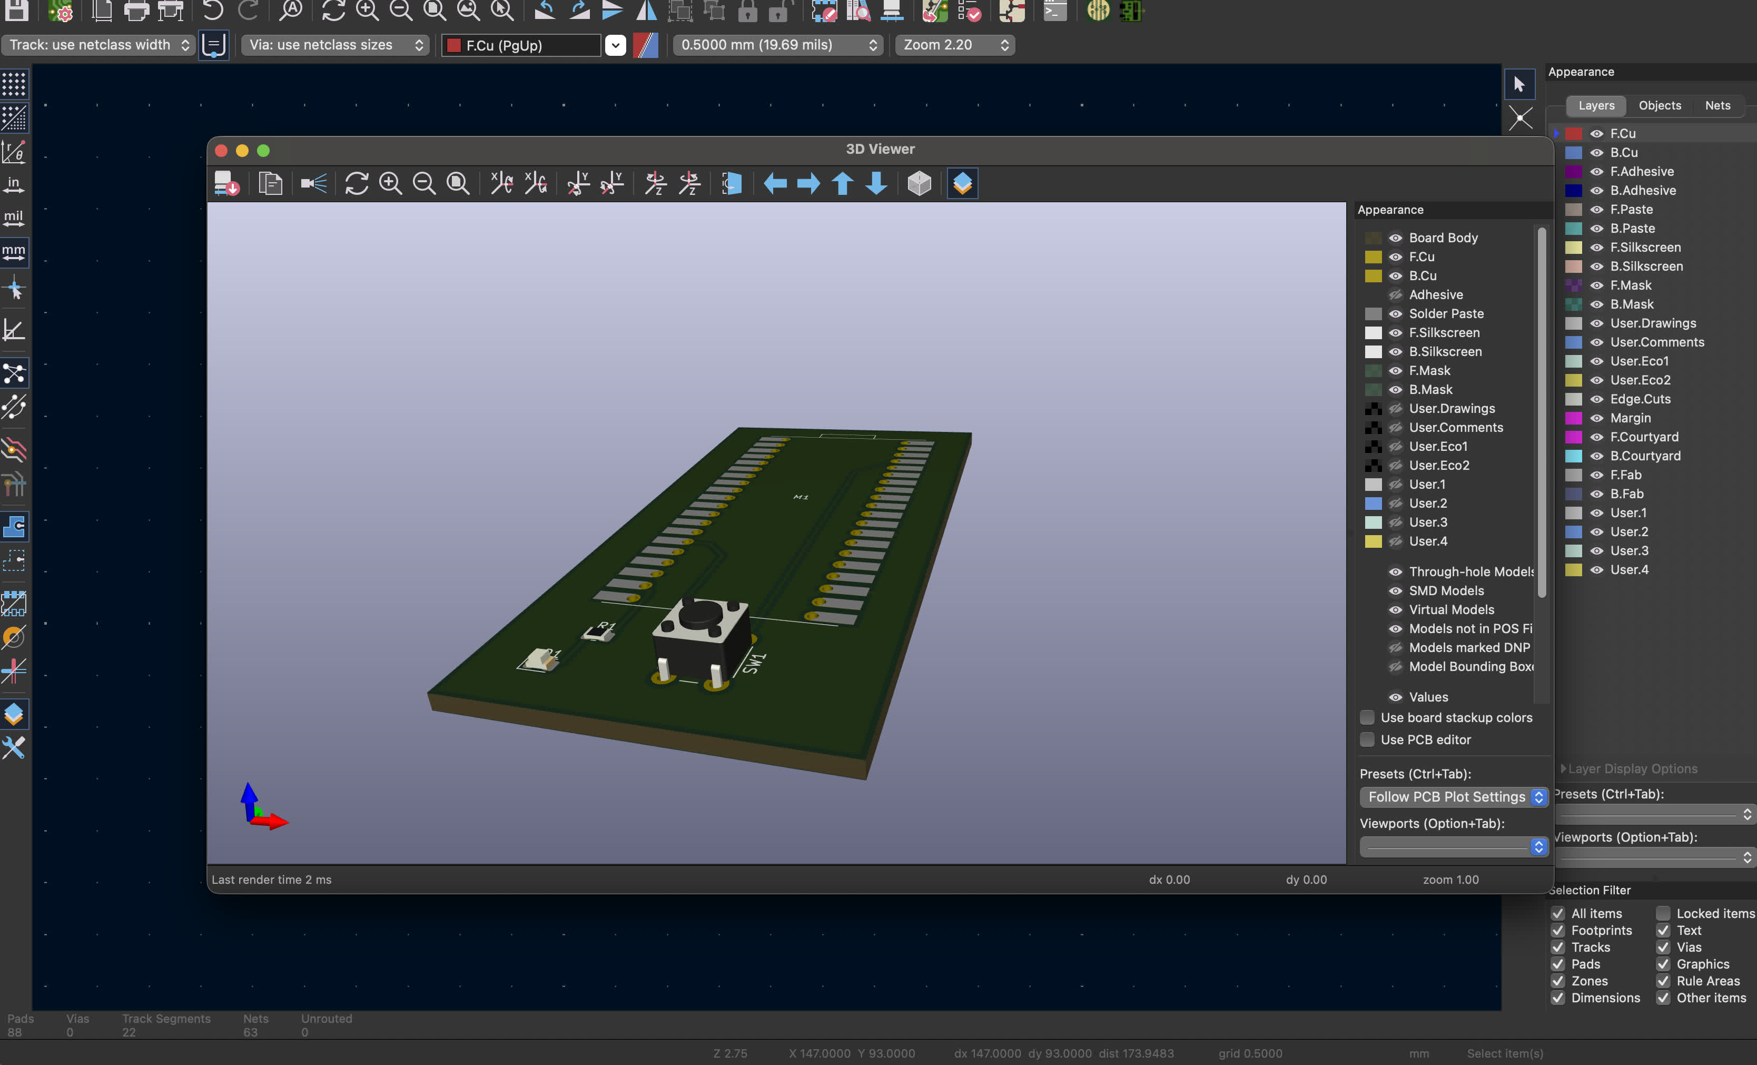The image size is (1757, 1065).
Task: Click the F.Cu layer color swatch
Action: click(x=1574, y=133)
